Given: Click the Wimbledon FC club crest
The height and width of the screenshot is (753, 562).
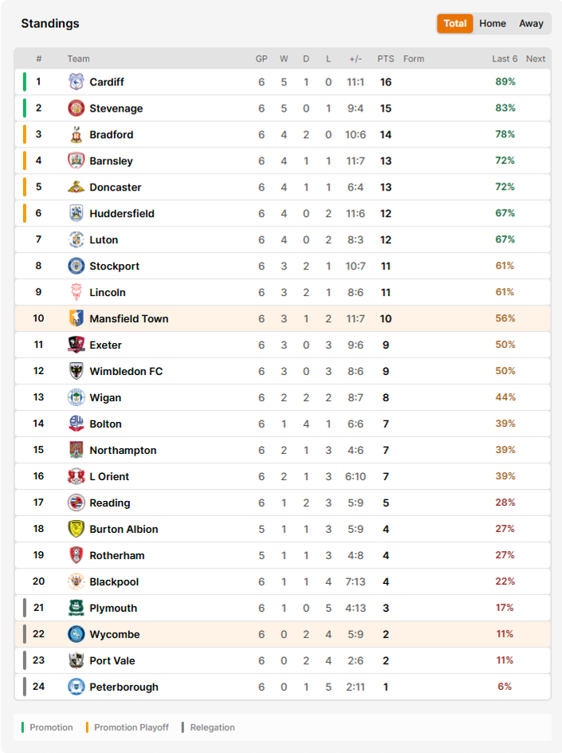Looking at the screenshot, I should tap(76, 371).
